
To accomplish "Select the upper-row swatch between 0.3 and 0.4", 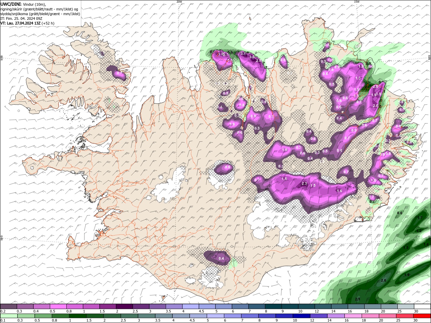I will [x=25, y=307].
